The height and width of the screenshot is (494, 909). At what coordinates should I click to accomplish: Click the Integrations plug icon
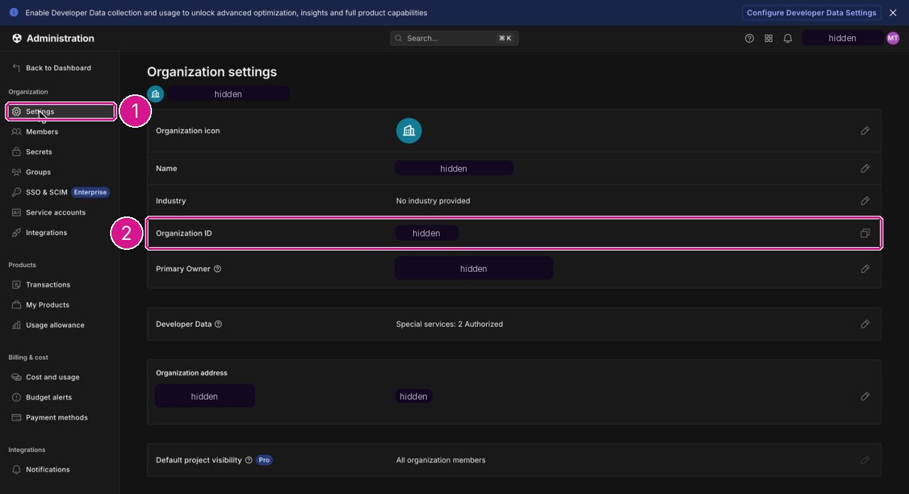pyautogui.click(x=16, y=233)
